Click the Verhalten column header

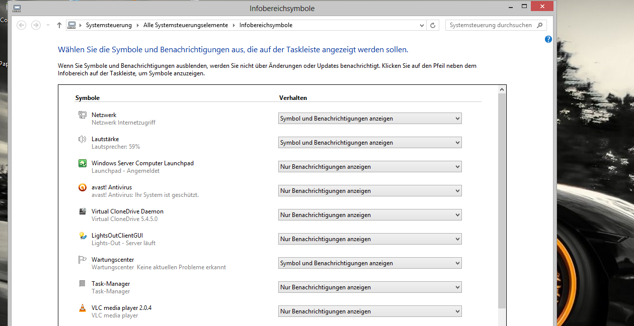pyautogui.click(x=293, y=98)
